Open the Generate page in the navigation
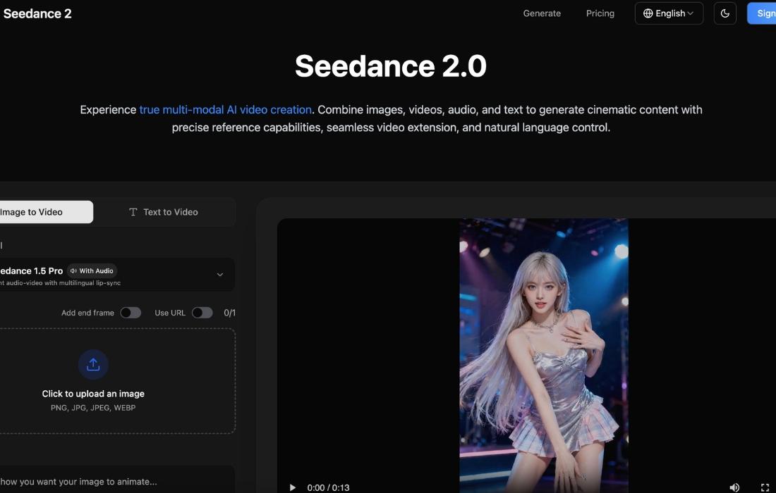 point(542,13)
